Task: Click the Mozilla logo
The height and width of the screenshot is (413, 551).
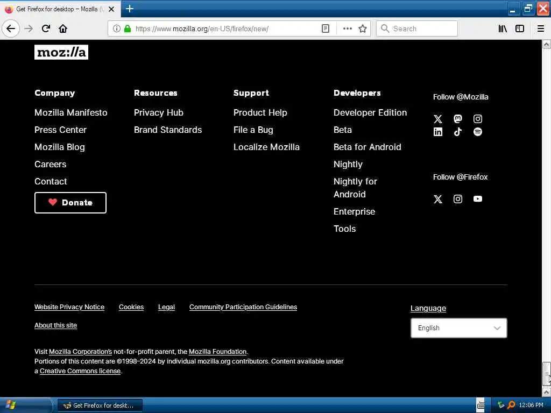Action: [61, 52]
